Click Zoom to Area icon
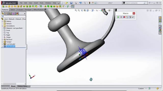Image resolution: width=163 pixels, height=91 pixels. click(x=79, y=10)
